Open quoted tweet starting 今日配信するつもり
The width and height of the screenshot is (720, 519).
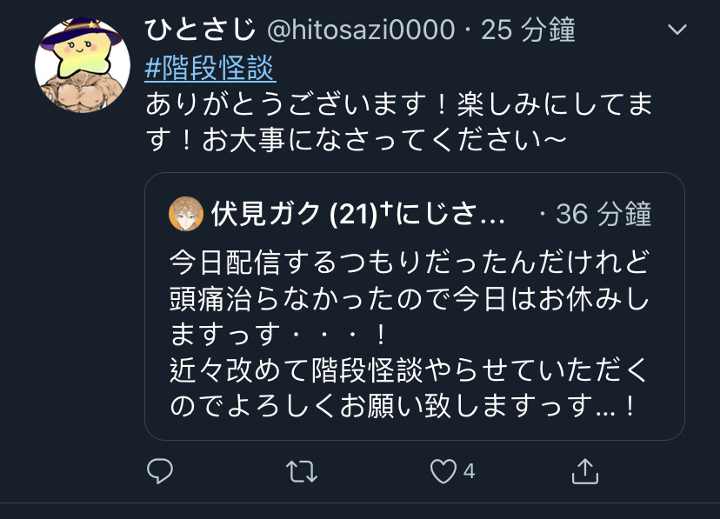click(x=415, y=306)
